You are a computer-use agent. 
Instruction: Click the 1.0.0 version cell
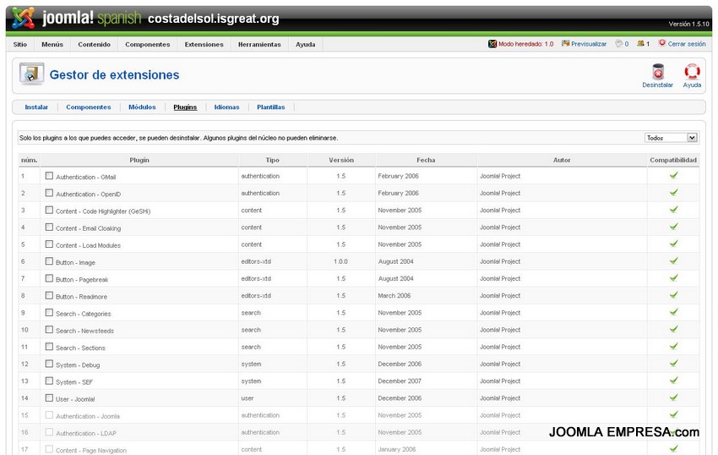pos(340,261)
